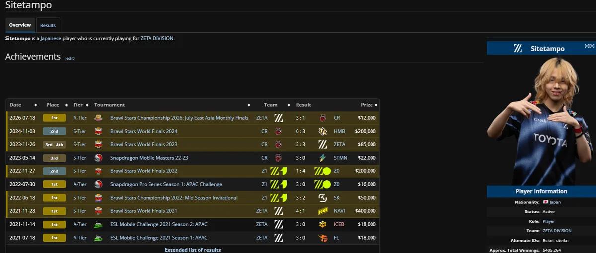Viewport: 596px width, 253px height.
Task: Click the SK Gaming opponent logo
Action: (x=323, y=198)
